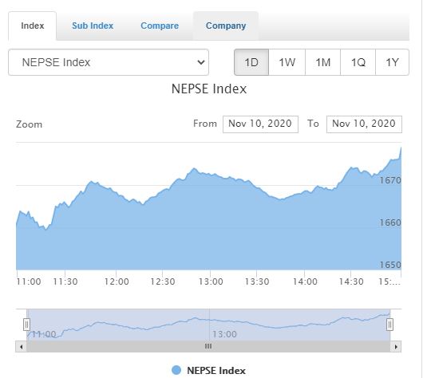Select the 1M time range
This screenshot has height=378, width=423.
(323, 62)
